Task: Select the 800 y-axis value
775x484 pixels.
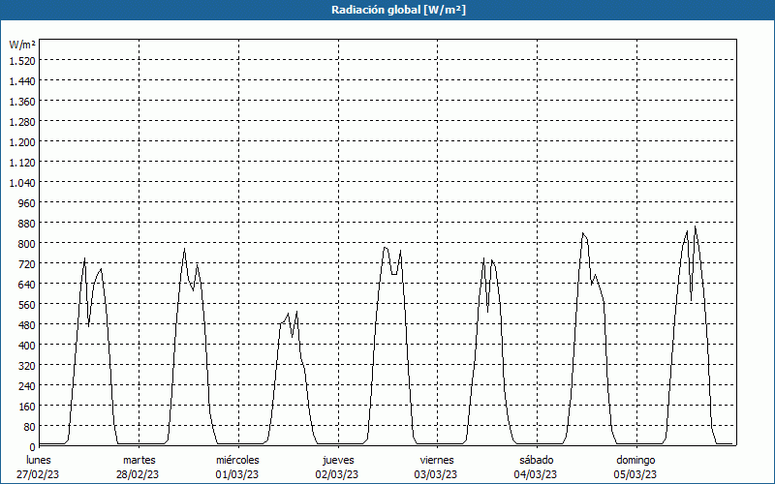Action: point(27,244)
